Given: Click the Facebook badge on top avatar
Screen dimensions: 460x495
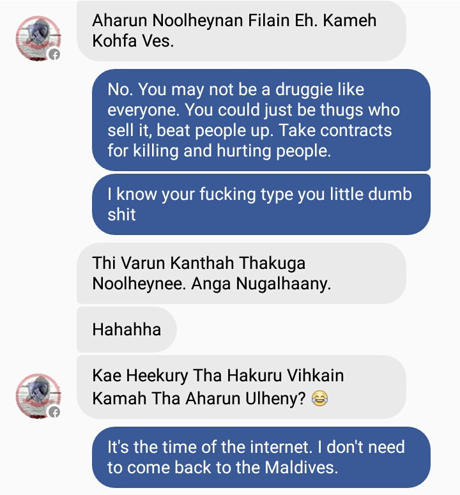Looking at the screenshot, I should [54, 54].
